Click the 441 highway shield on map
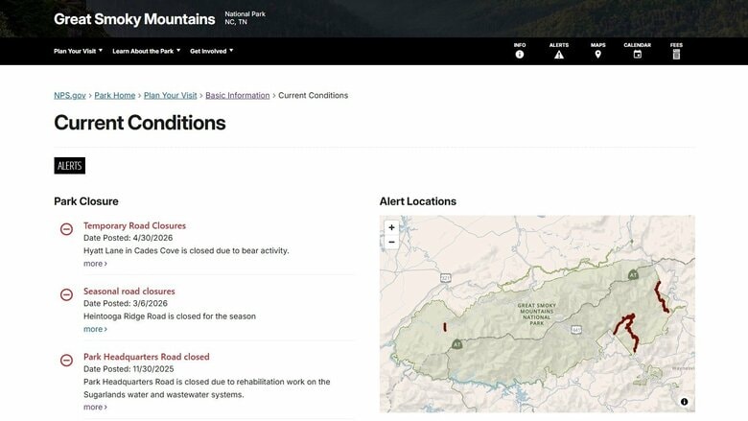 576,330
